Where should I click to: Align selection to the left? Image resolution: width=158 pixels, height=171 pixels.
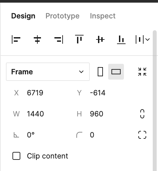coord(16,39)
